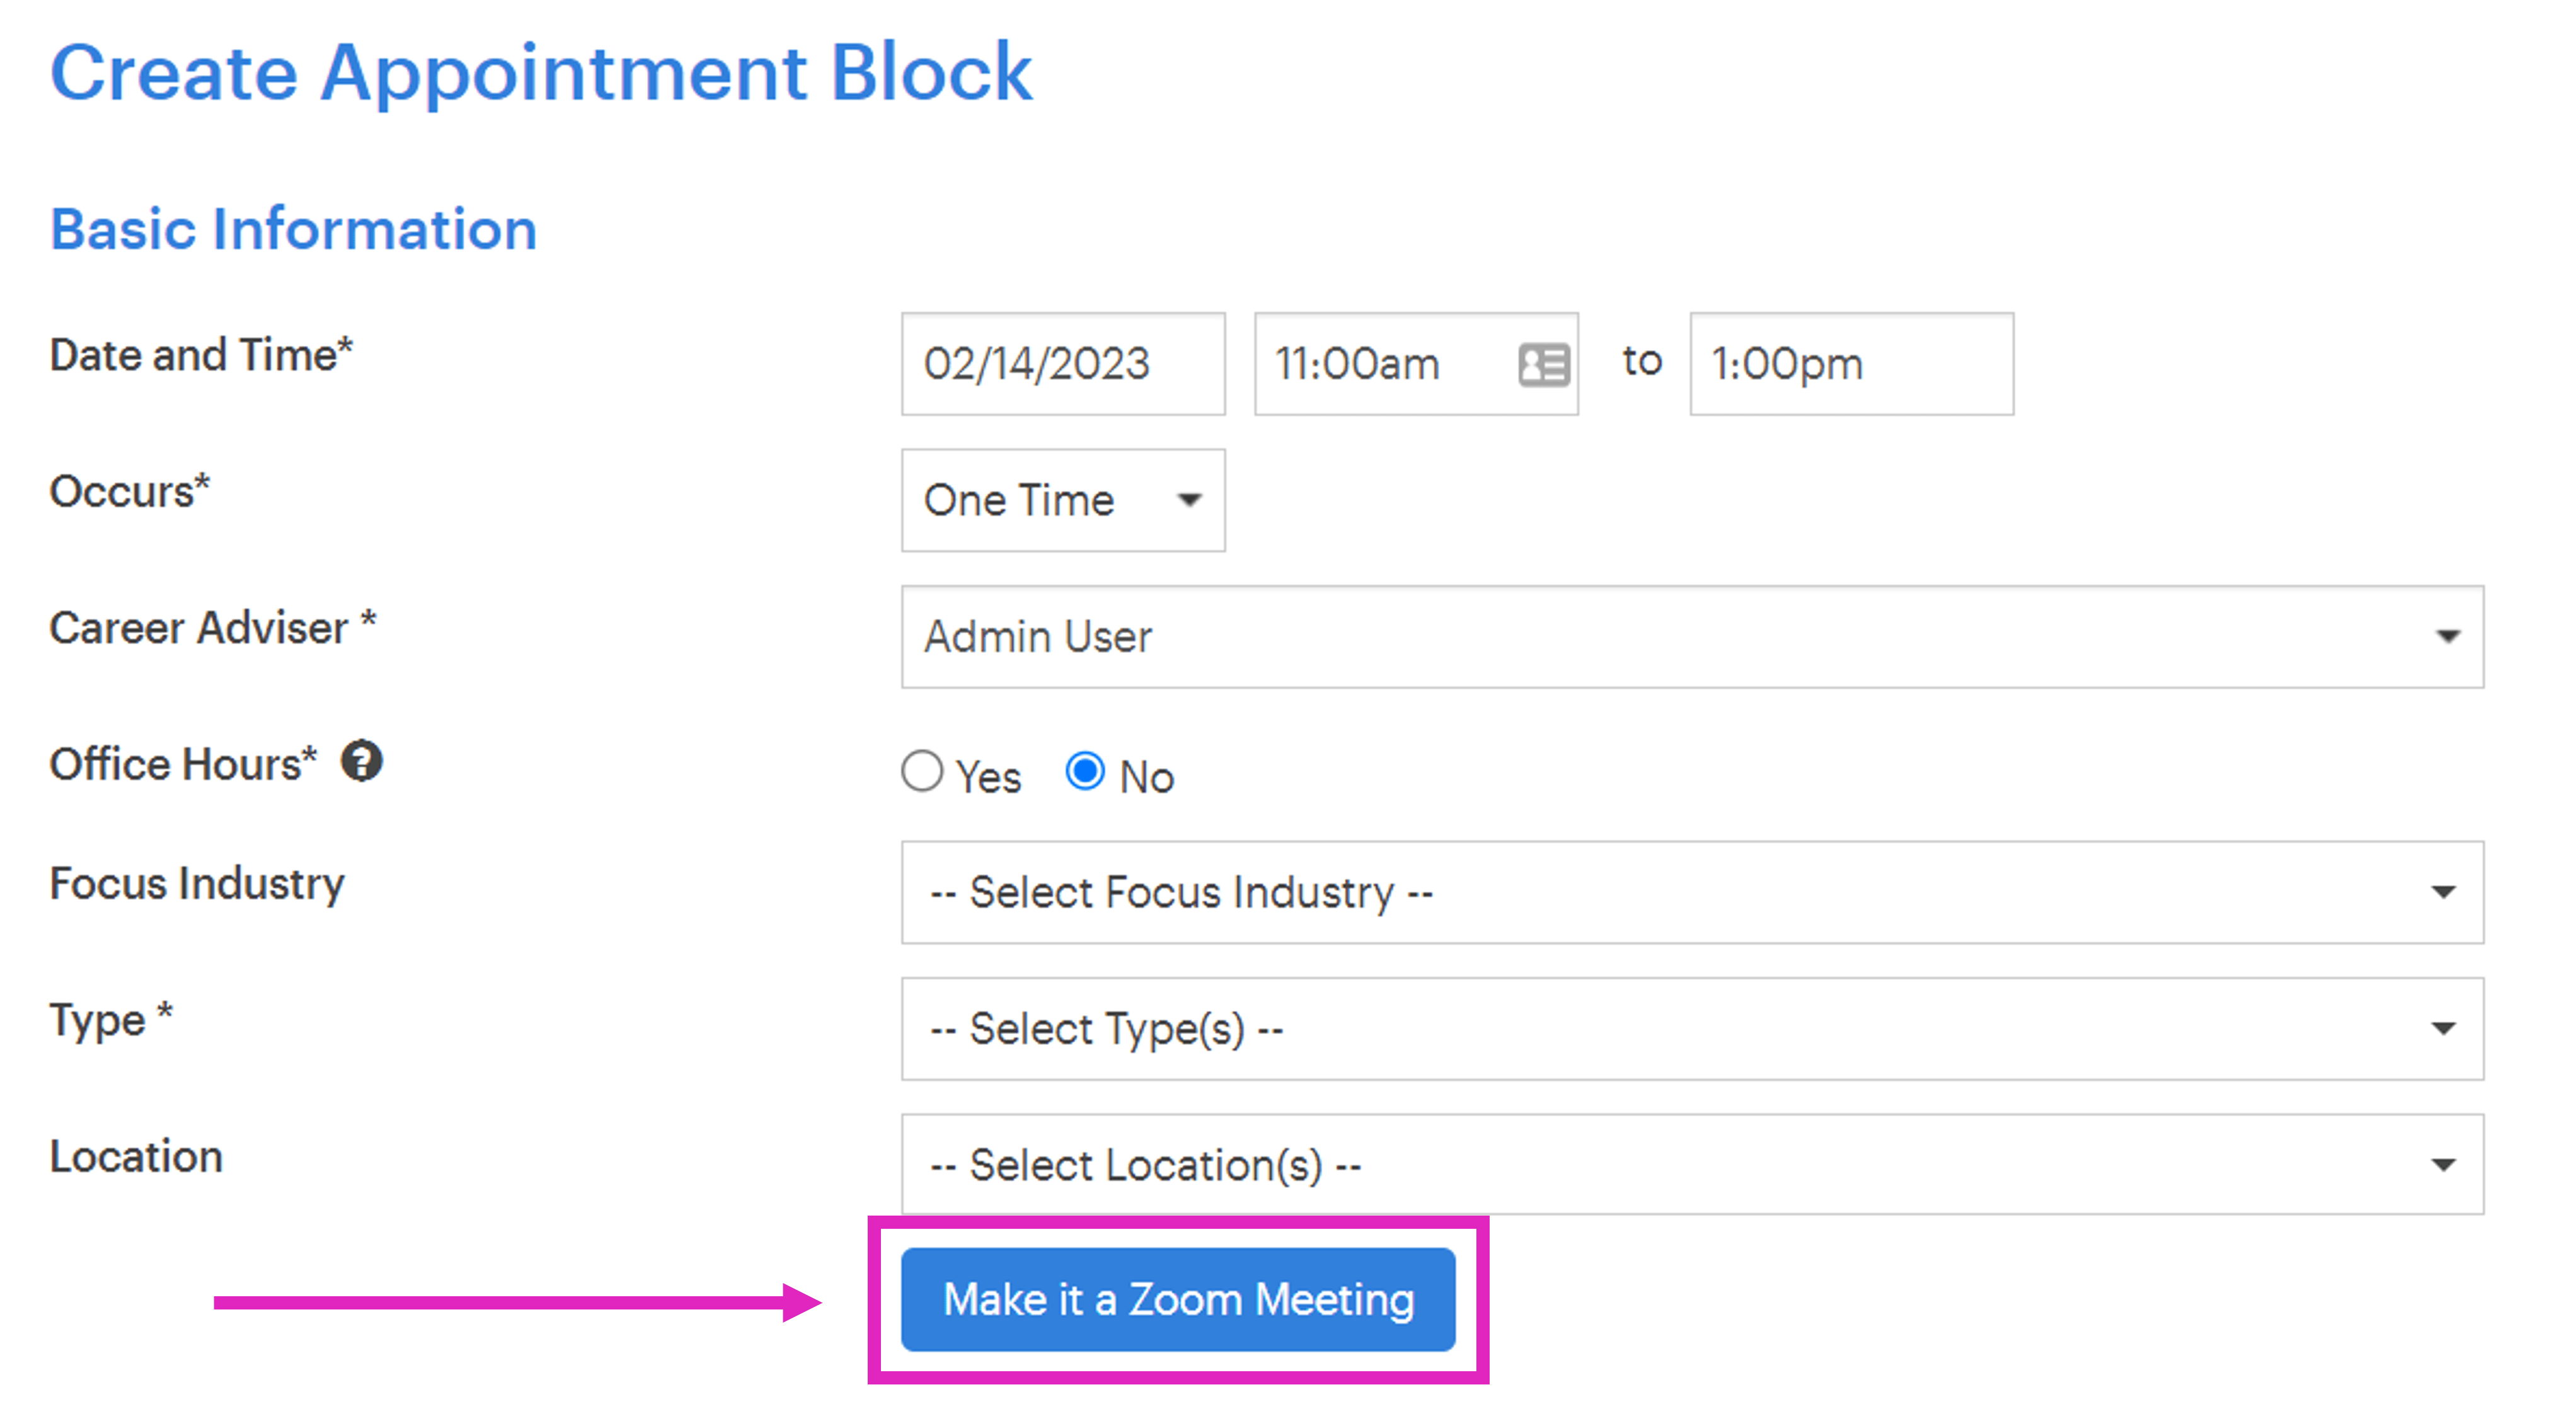Open the Office Hours help question mark icon
This screenshot has width=2576, height=1421.
click(x=364, y=762)
